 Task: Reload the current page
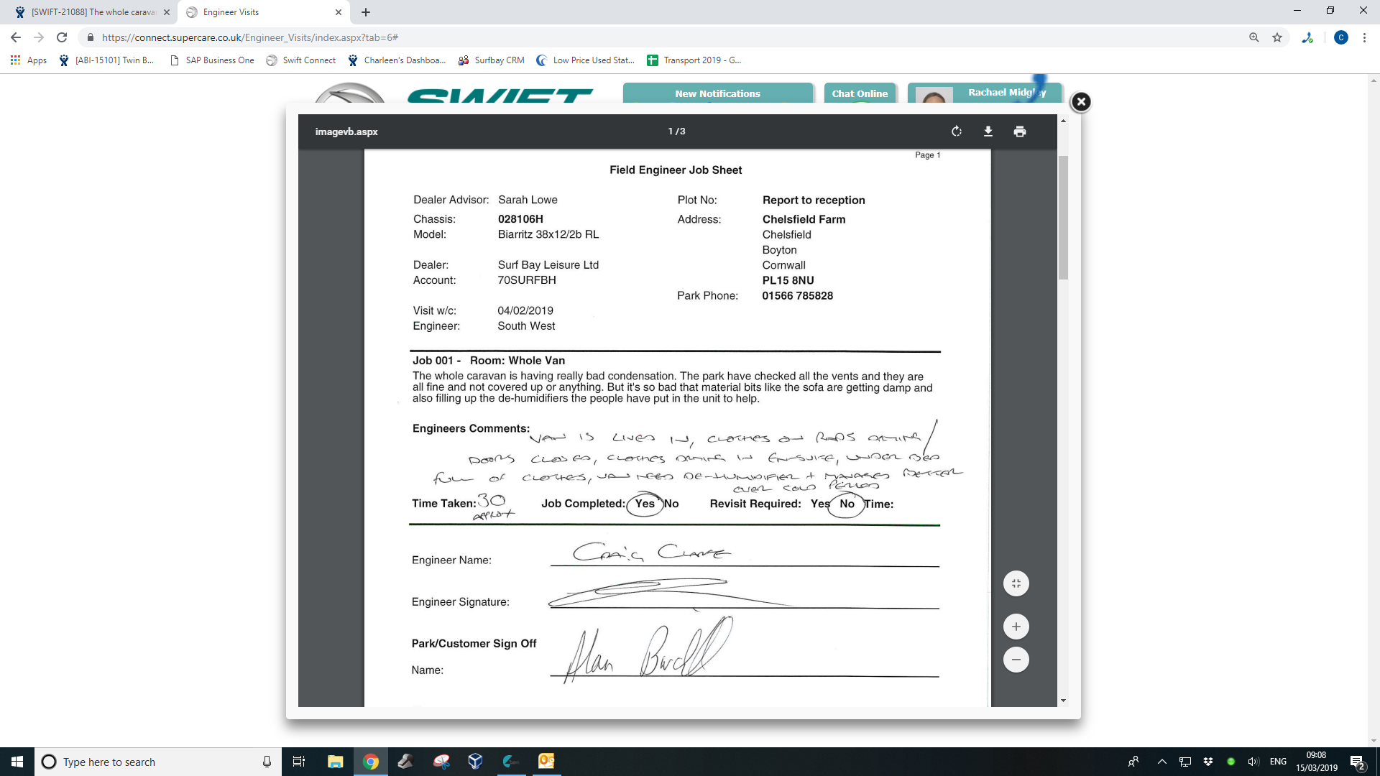62,37
